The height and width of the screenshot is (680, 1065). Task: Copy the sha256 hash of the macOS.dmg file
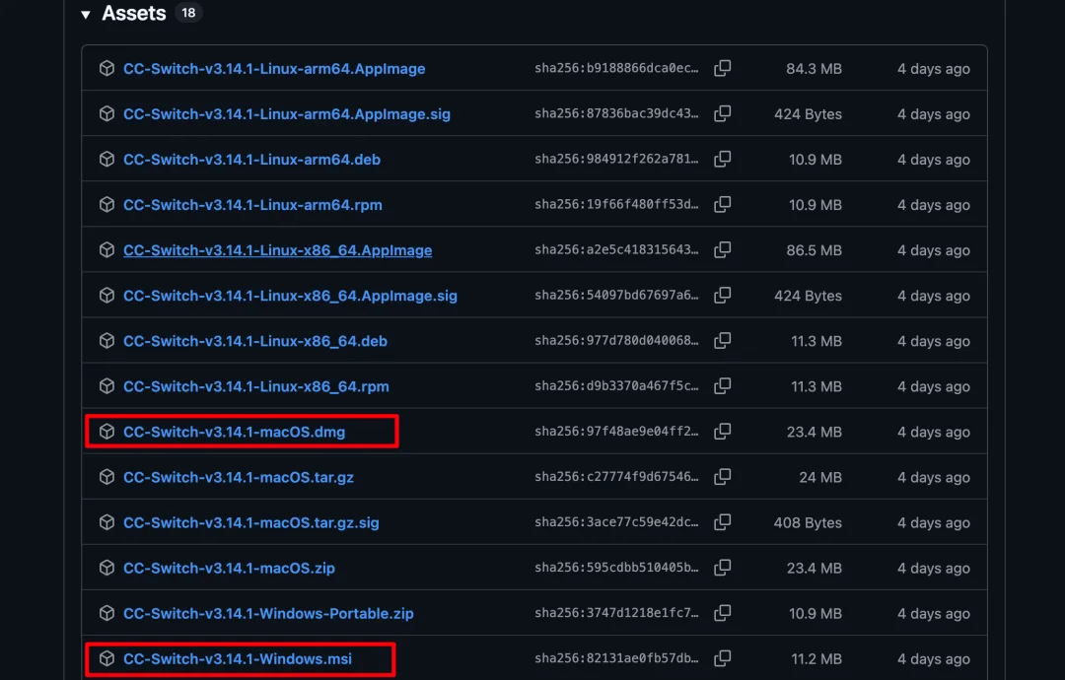coord(723,431)
